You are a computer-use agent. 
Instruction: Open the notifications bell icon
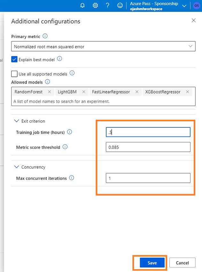(82, 5)
